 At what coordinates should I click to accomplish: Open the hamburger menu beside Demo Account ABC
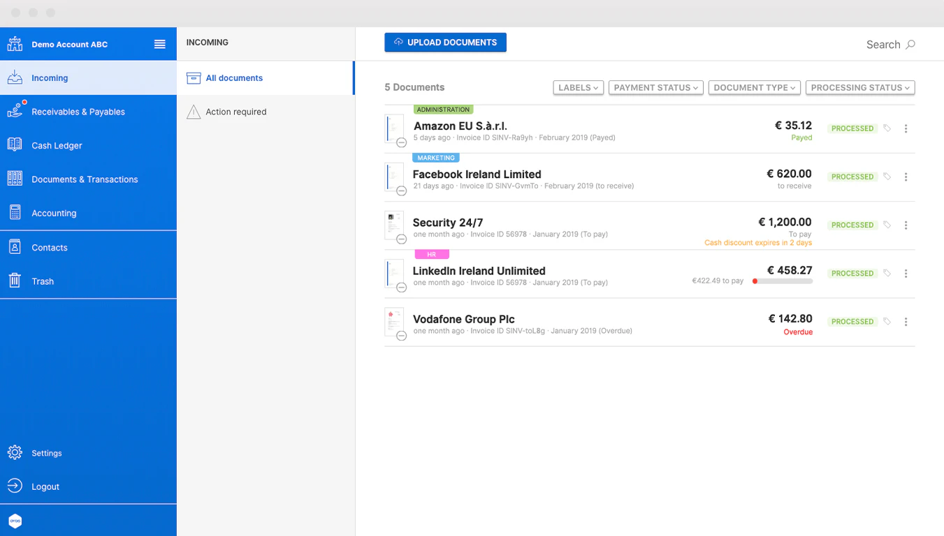click(160, 44)
